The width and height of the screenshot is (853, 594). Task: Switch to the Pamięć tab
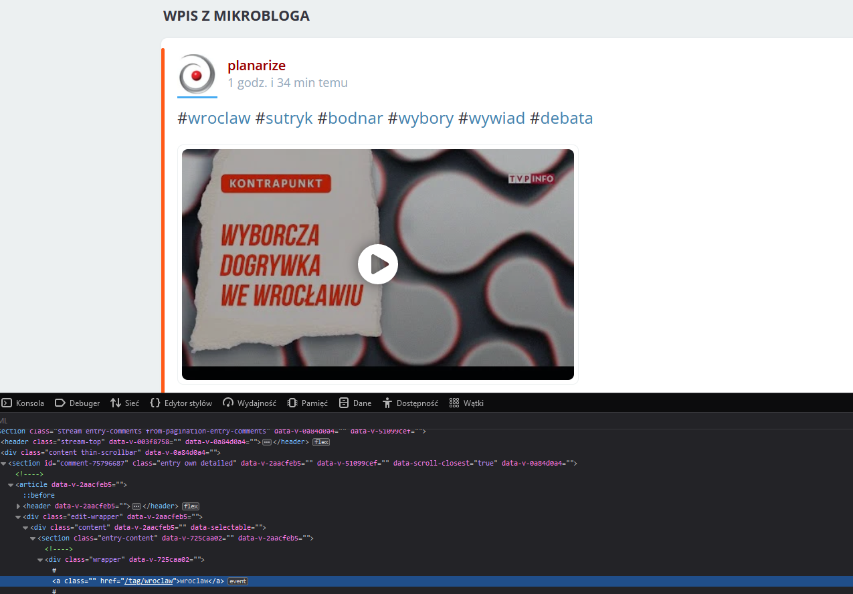point(307,403)
